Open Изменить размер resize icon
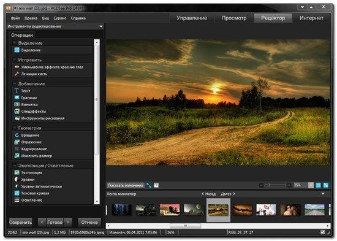Viewport: 337px width, 241px height. tap(17, 156)
